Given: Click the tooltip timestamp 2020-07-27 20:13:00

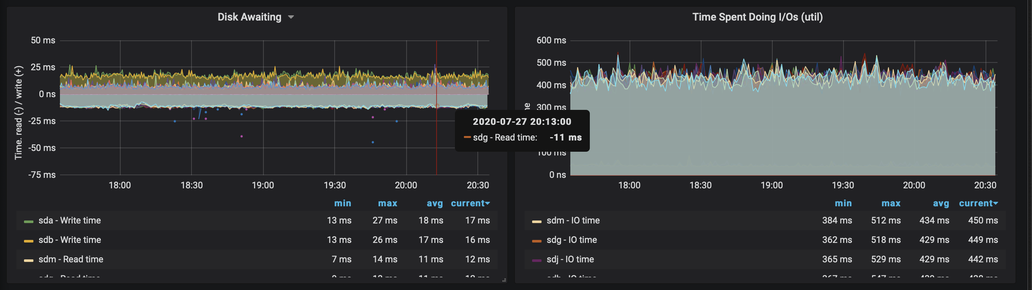Looking at the screenshot, I should click(522, 122).
